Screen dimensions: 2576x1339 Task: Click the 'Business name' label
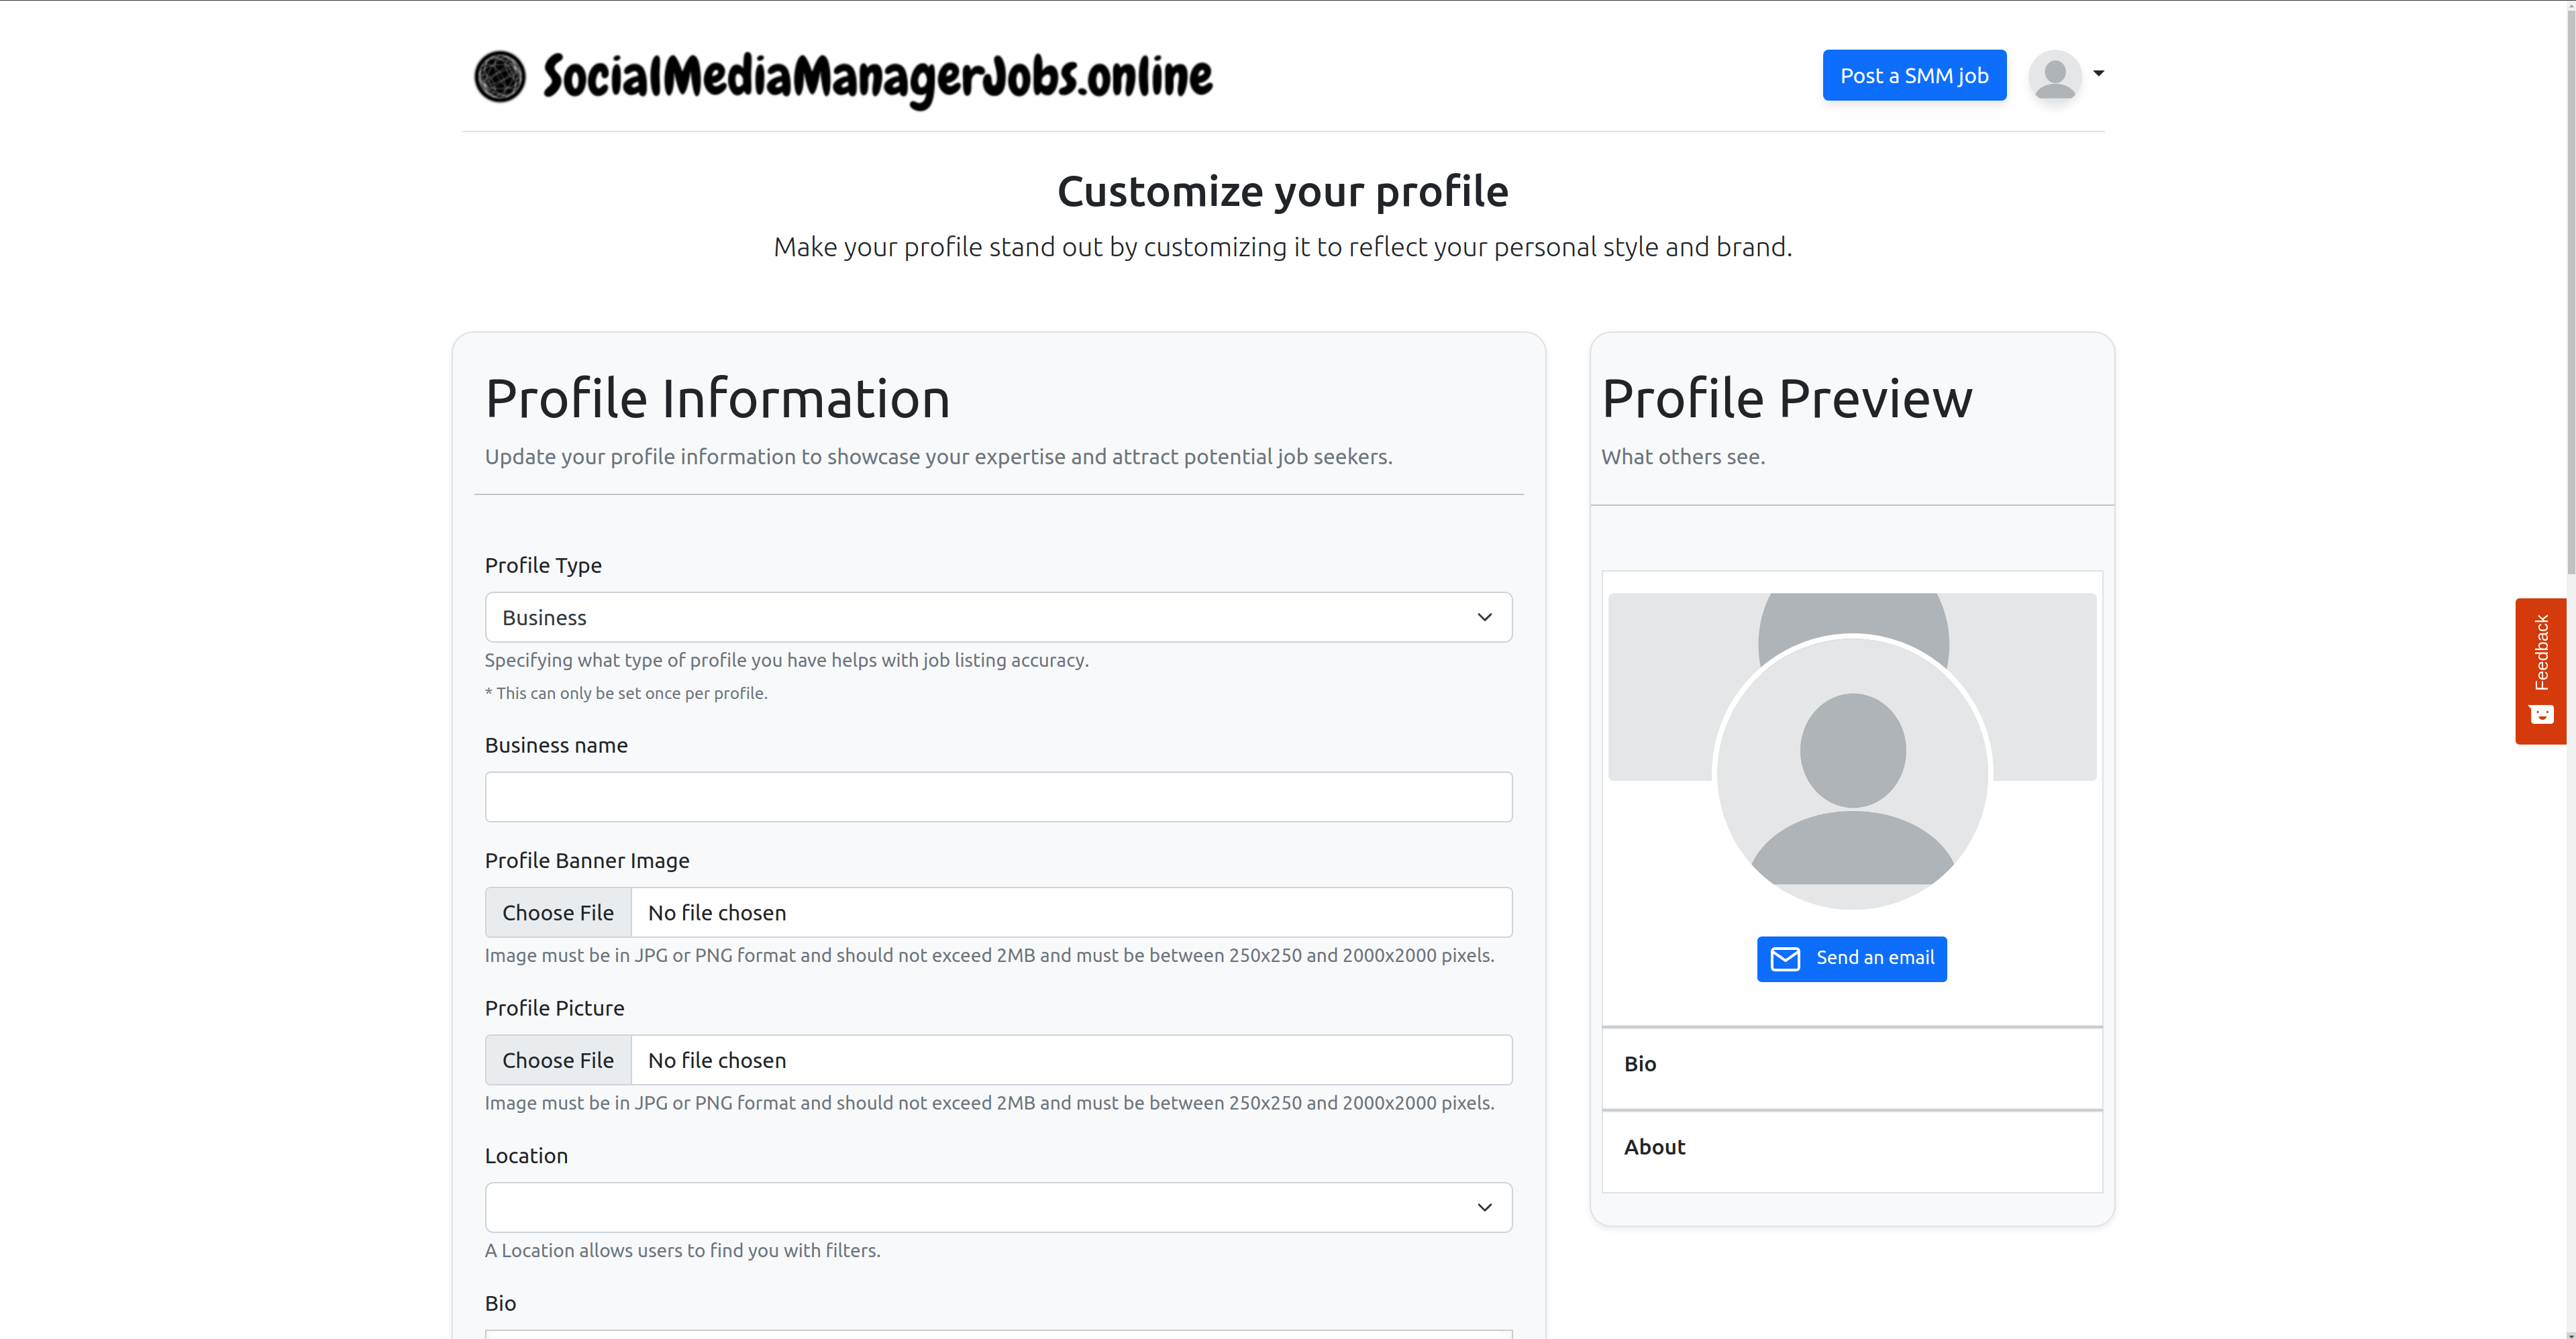pyautogui.click(x=556, y=745)
